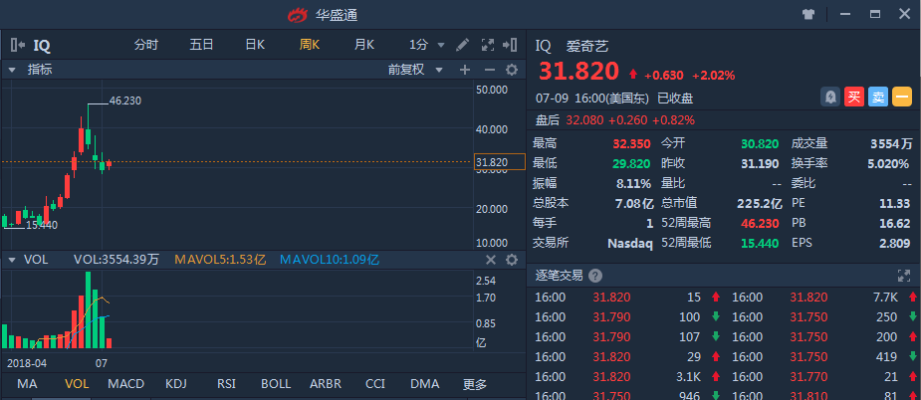Click the red Buy button
This screenshot has height=400, width=921.
click(854, 97)
